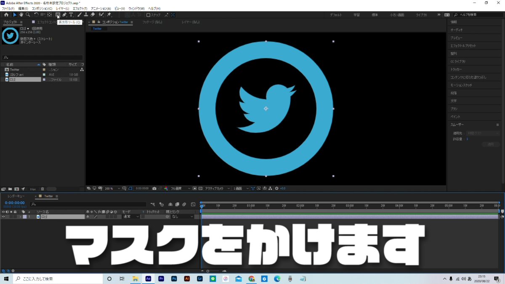The image size is (505, 284).
Task: Open show channel color icon
Action: (166, 188)
